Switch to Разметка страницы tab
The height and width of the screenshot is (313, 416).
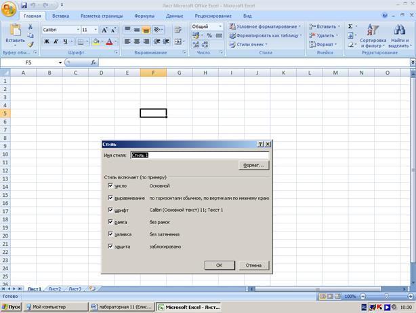pos(102,16)
